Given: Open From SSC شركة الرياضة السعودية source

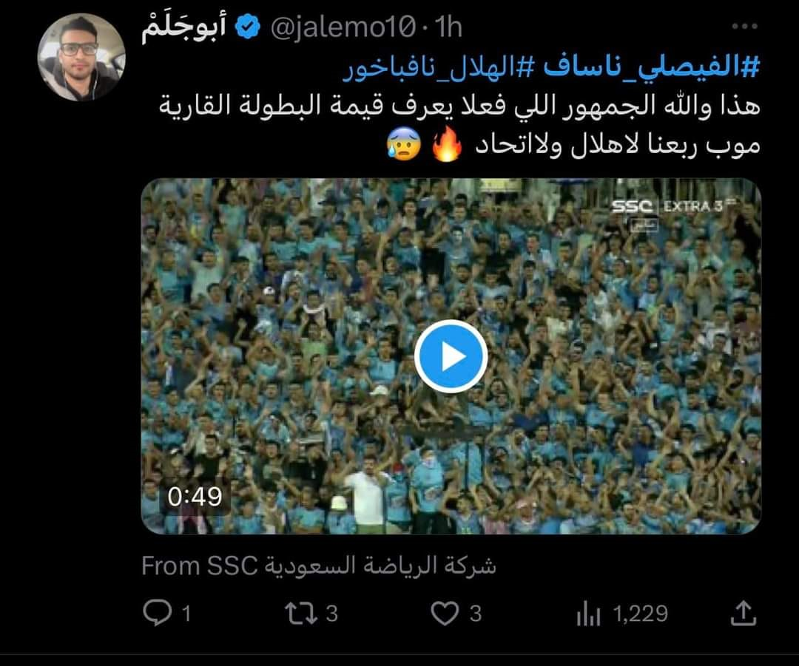Looking at the screenshot, I should (319, 565).
